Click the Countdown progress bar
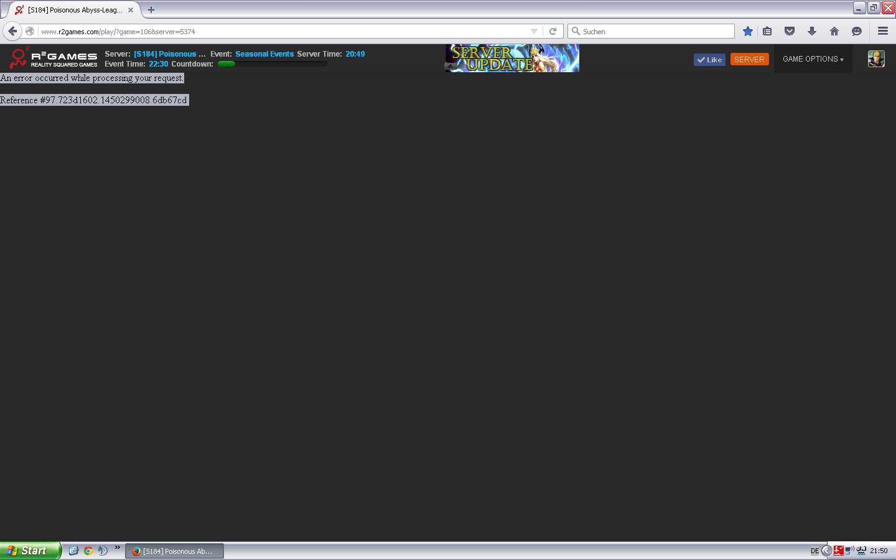896x560 pixels. (272, 64)
